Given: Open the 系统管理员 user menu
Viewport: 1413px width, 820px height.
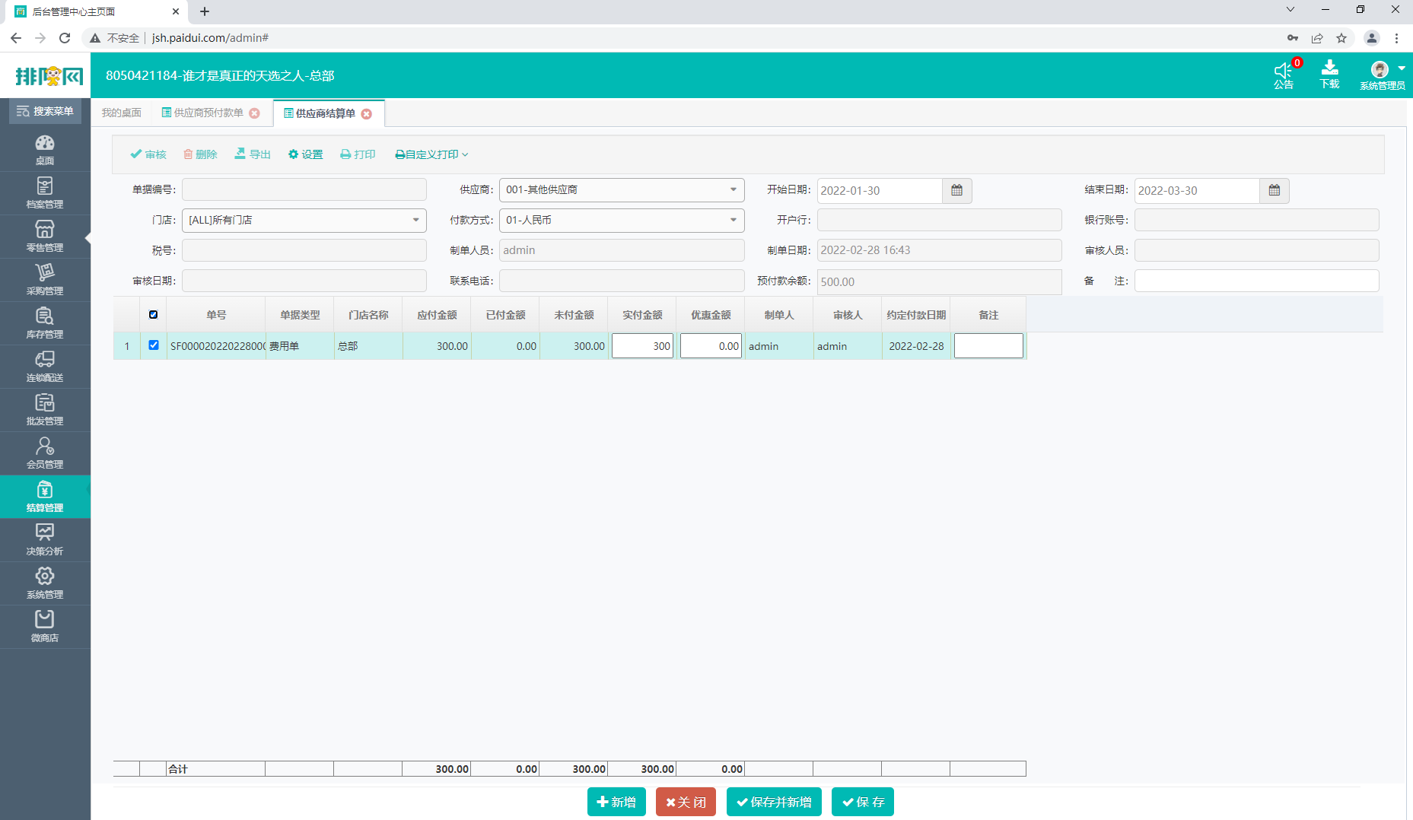Looking at the screenshot, I should pos(1383,75).
